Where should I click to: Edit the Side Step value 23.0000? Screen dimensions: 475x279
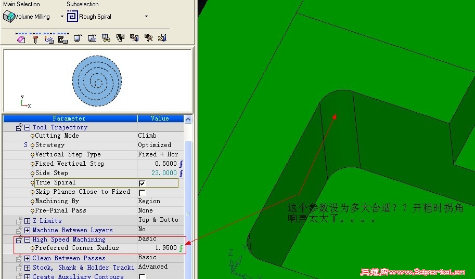[164, 173]
